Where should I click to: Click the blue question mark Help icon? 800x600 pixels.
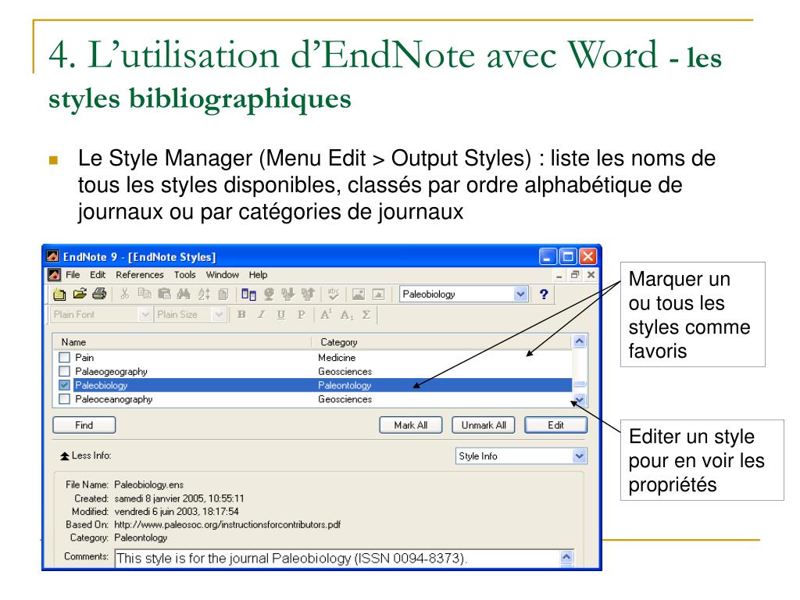click(544, 295)
